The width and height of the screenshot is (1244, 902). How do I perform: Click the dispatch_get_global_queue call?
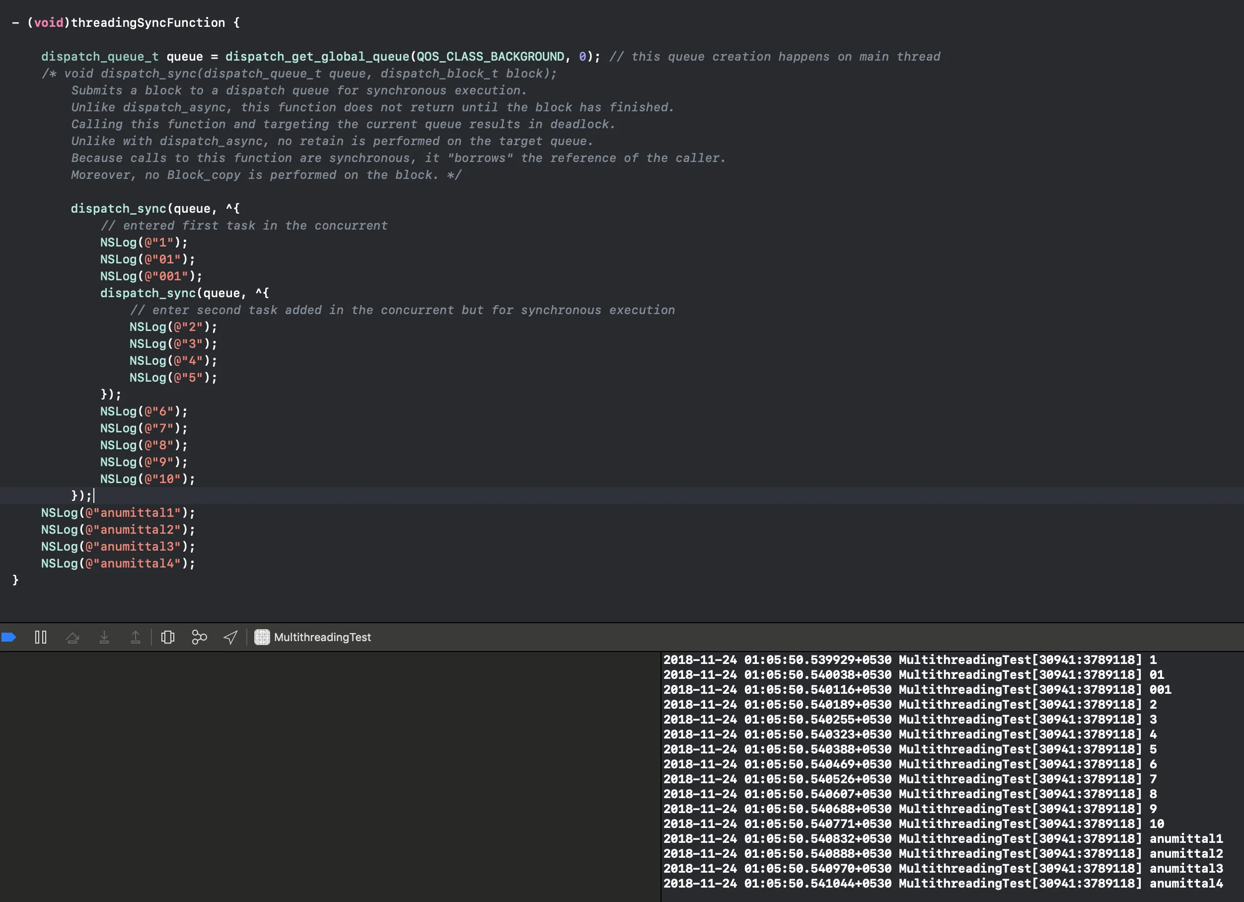tap(318, 57)
